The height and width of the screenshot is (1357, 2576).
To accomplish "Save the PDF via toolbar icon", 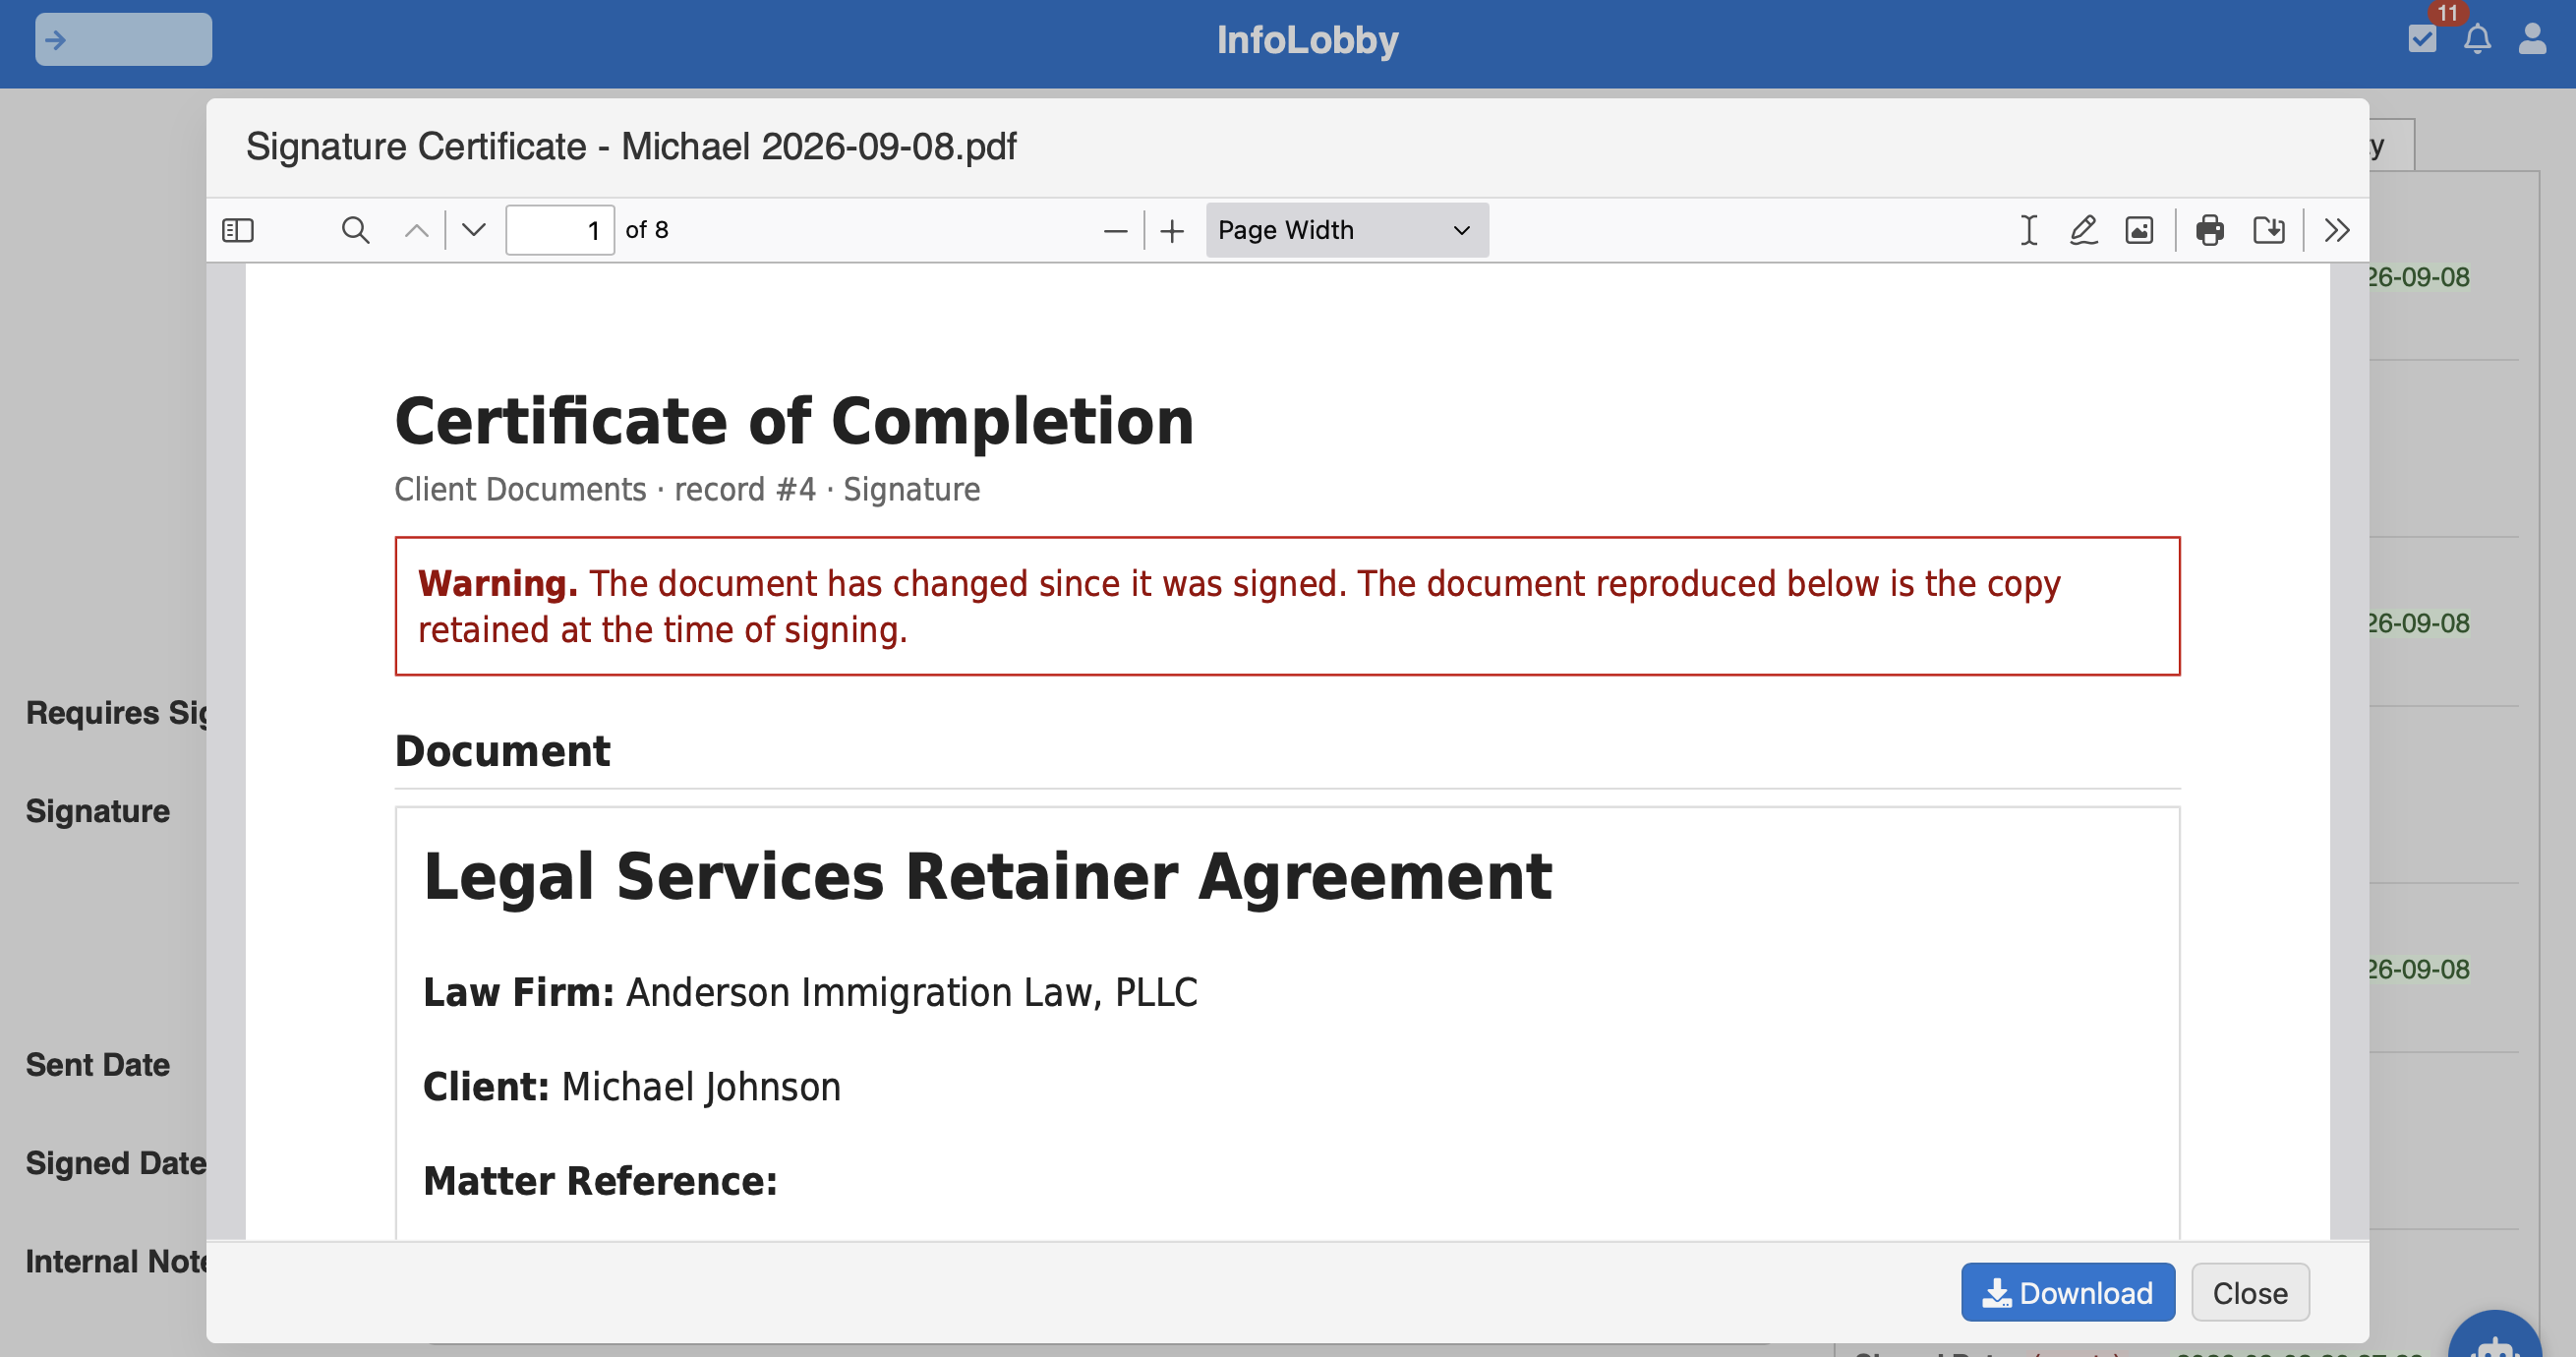I will [x=2268, y=230].
